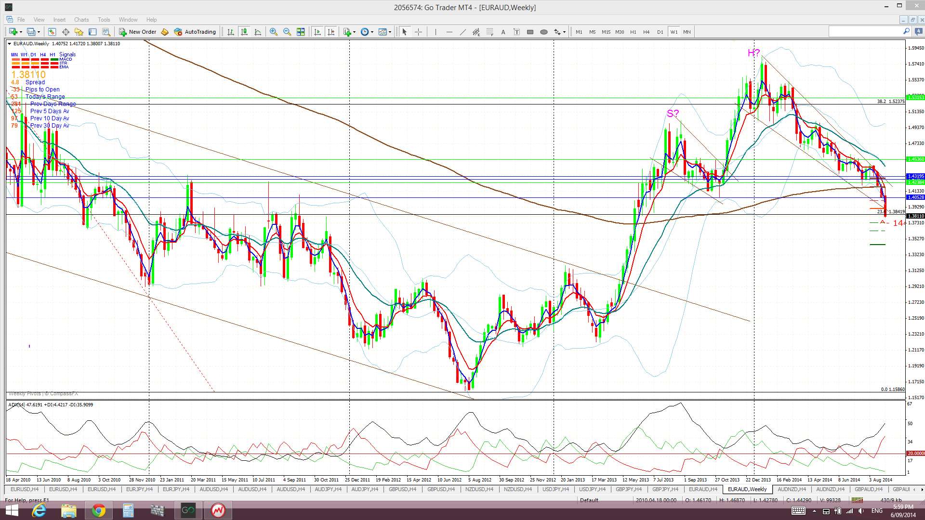Image resolution: width=925 pixels, height=520 pixels.
Task: Toggle the chart Auto Scroll button
Action: (x=317, y=32)
